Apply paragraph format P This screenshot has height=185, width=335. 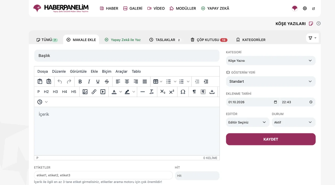pyautogui.click(x=38, y=92)
